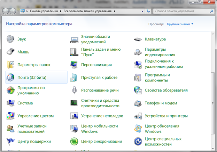The height and width of the screenshot is (152, 217).
Task: Open the Управление цветом icon
Action: (11, 116)
